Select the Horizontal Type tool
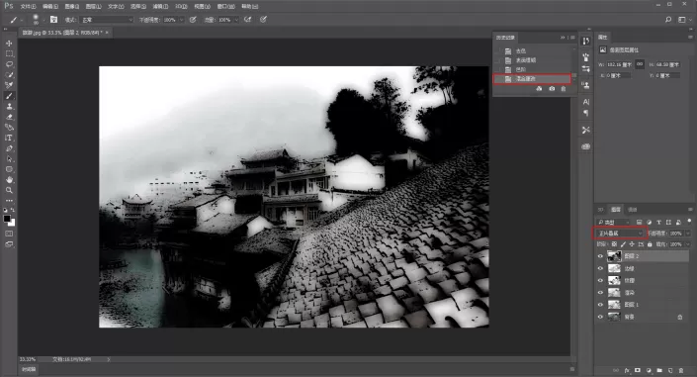 click(x=9, y=138)
